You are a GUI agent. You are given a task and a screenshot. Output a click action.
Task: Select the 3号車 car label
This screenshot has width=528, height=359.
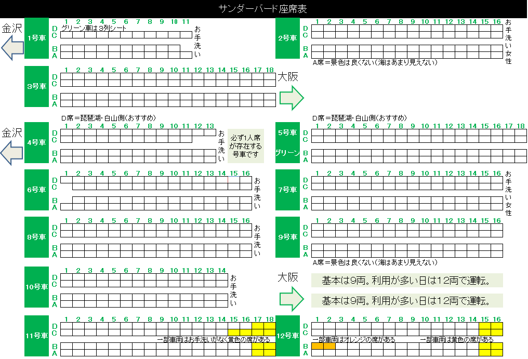[x=37, y=87]
